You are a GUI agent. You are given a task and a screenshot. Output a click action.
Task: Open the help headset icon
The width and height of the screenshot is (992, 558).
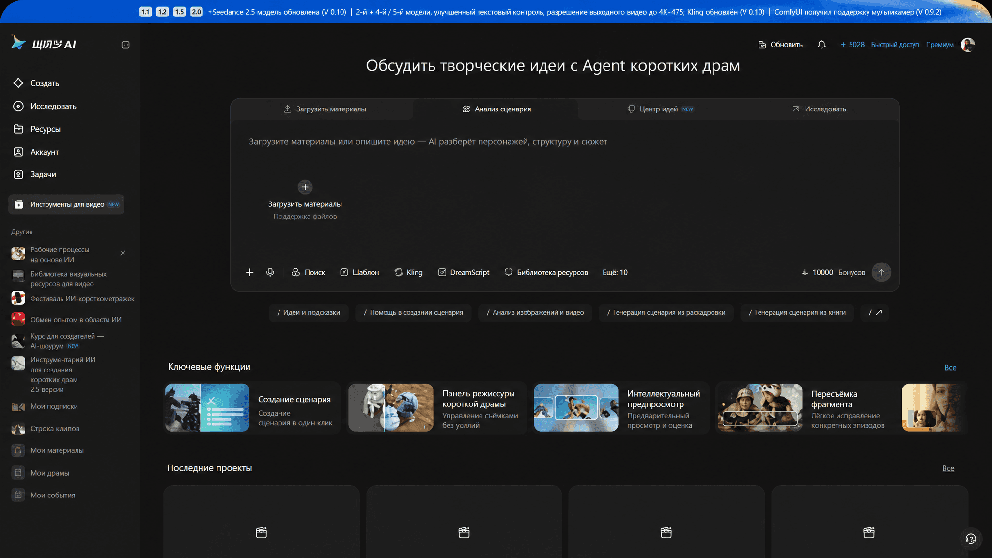pyautogui.click(x=971, y=539)
